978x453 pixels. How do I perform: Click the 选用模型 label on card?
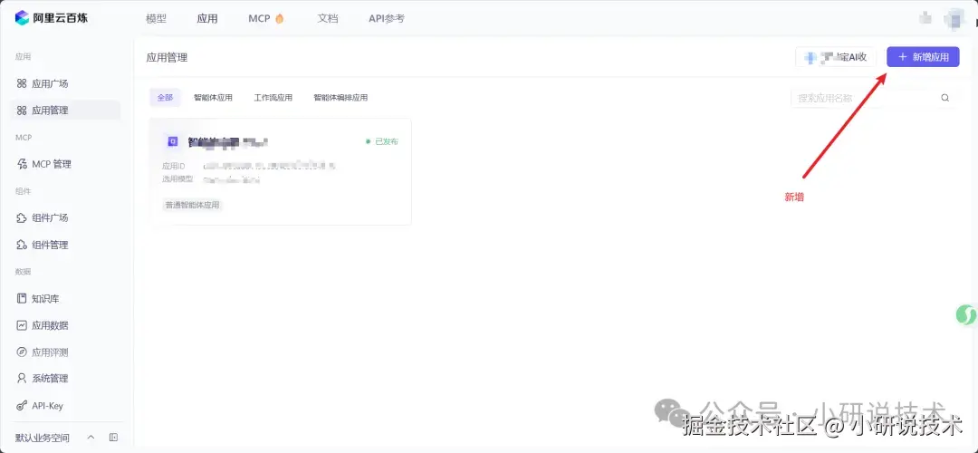(x=177, y=179)
